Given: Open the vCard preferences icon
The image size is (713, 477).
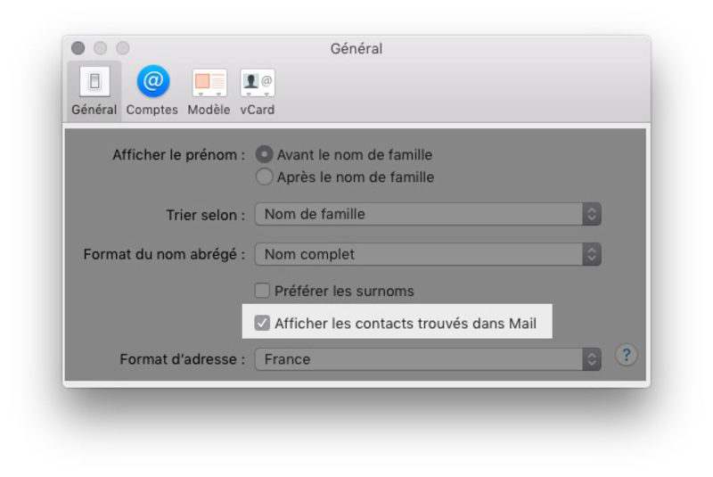Looking at the screenshot, I should pyautogui.click(x=258, y=90).
